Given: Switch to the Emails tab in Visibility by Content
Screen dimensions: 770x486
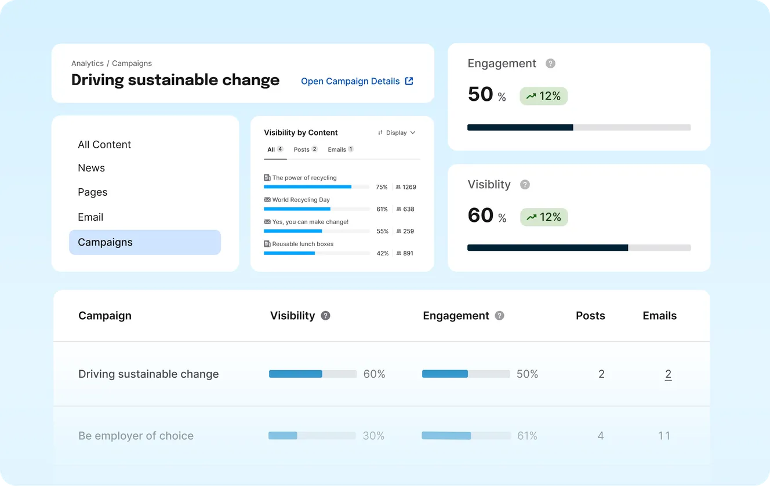Looking at the screenshot, I should 341,149.
